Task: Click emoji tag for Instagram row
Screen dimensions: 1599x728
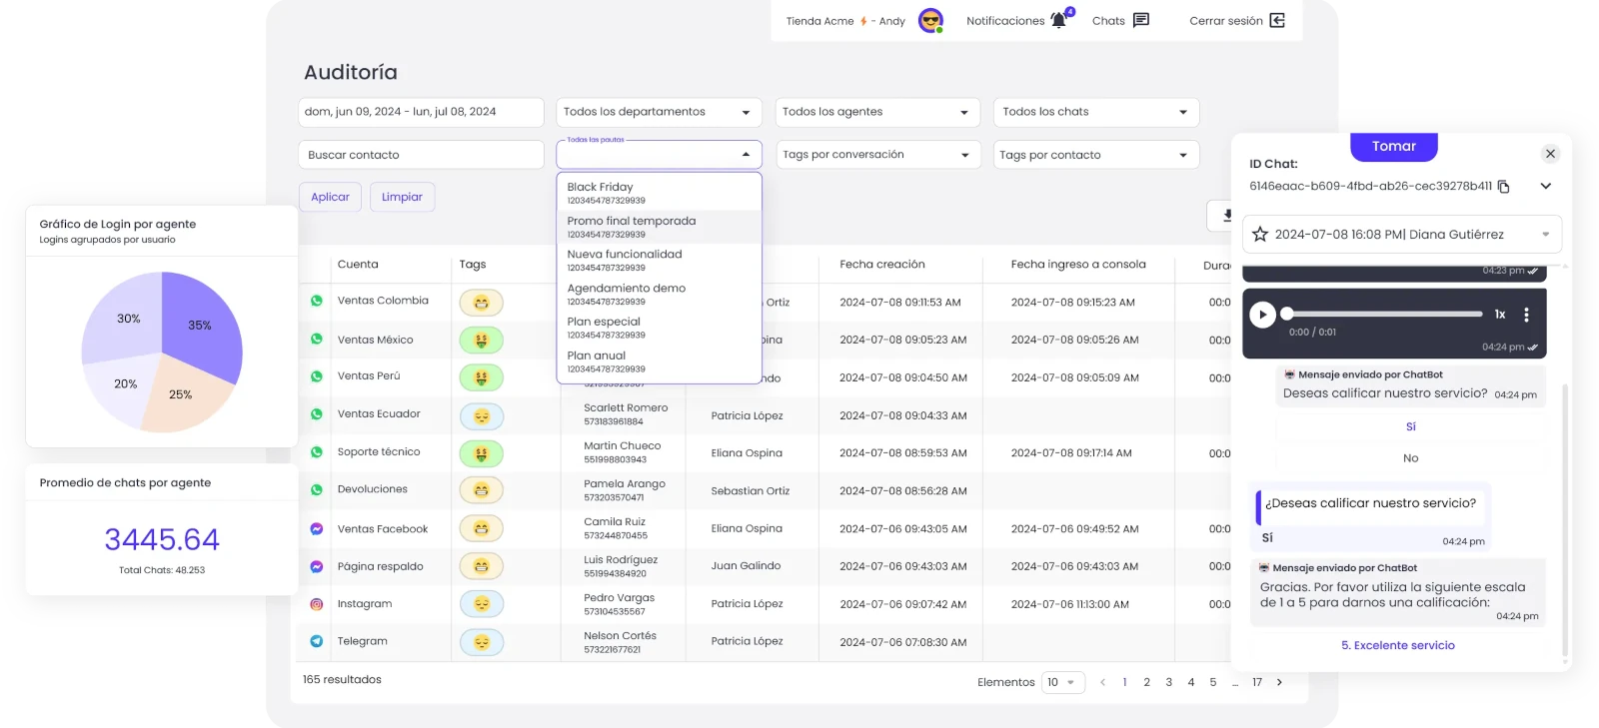Action: point(482,604)
